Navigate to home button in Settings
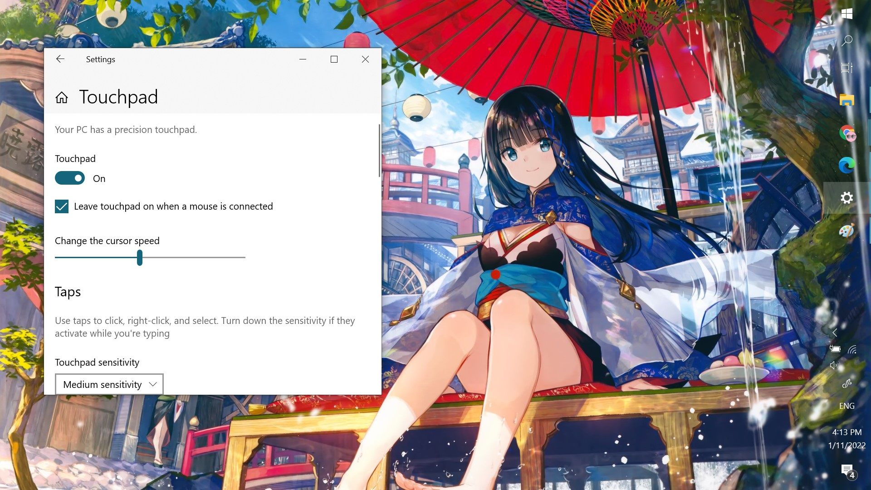Viewport: 871px width, 490px height. (62, 98)
